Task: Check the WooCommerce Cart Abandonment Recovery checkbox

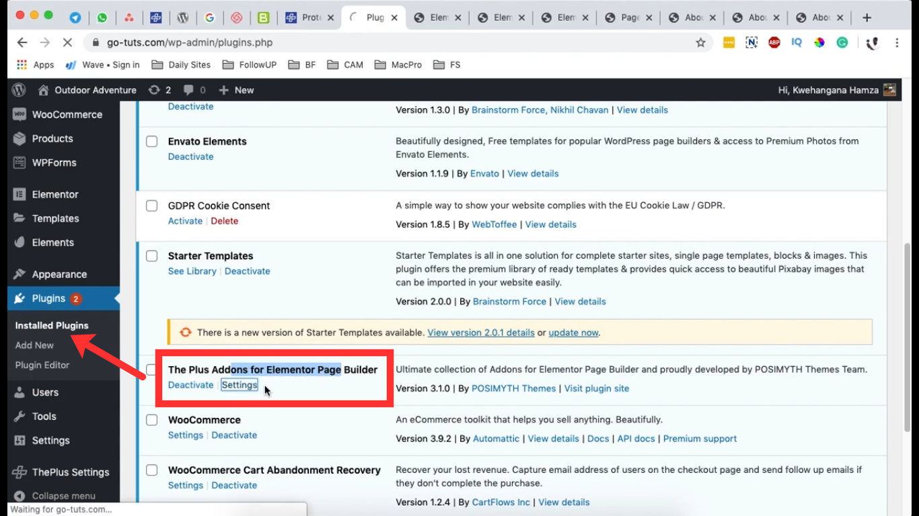Action: (x=152, y=470)
